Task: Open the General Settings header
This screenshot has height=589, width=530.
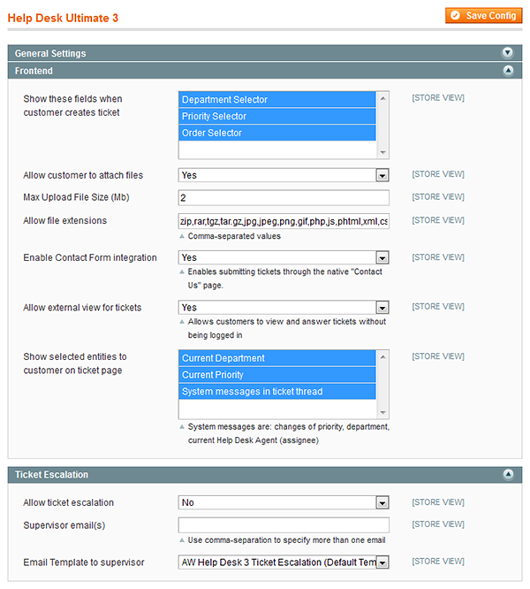Action: [264, 53]
